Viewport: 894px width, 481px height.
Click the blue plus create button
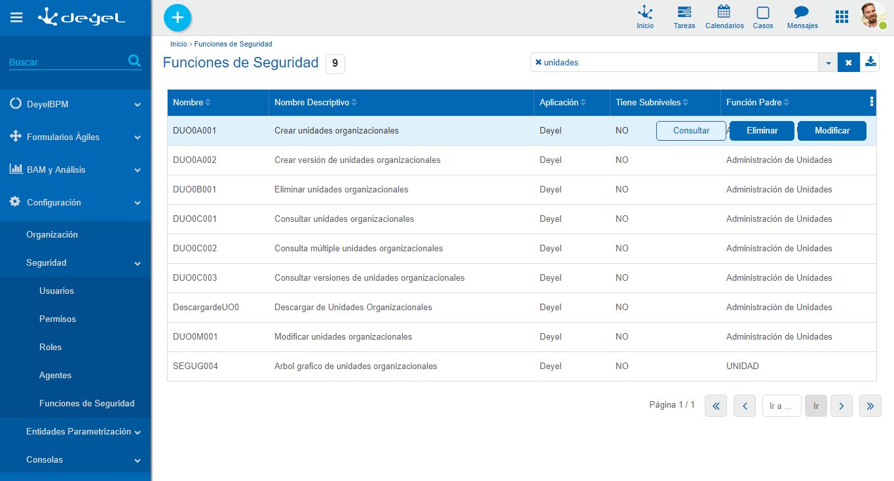177,18
